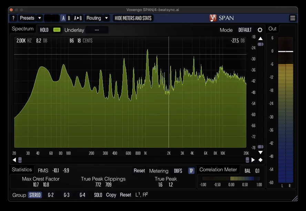The image size is (306, 211).
Task: Click the left frequency range handle
Action: [x=20, y=160]
